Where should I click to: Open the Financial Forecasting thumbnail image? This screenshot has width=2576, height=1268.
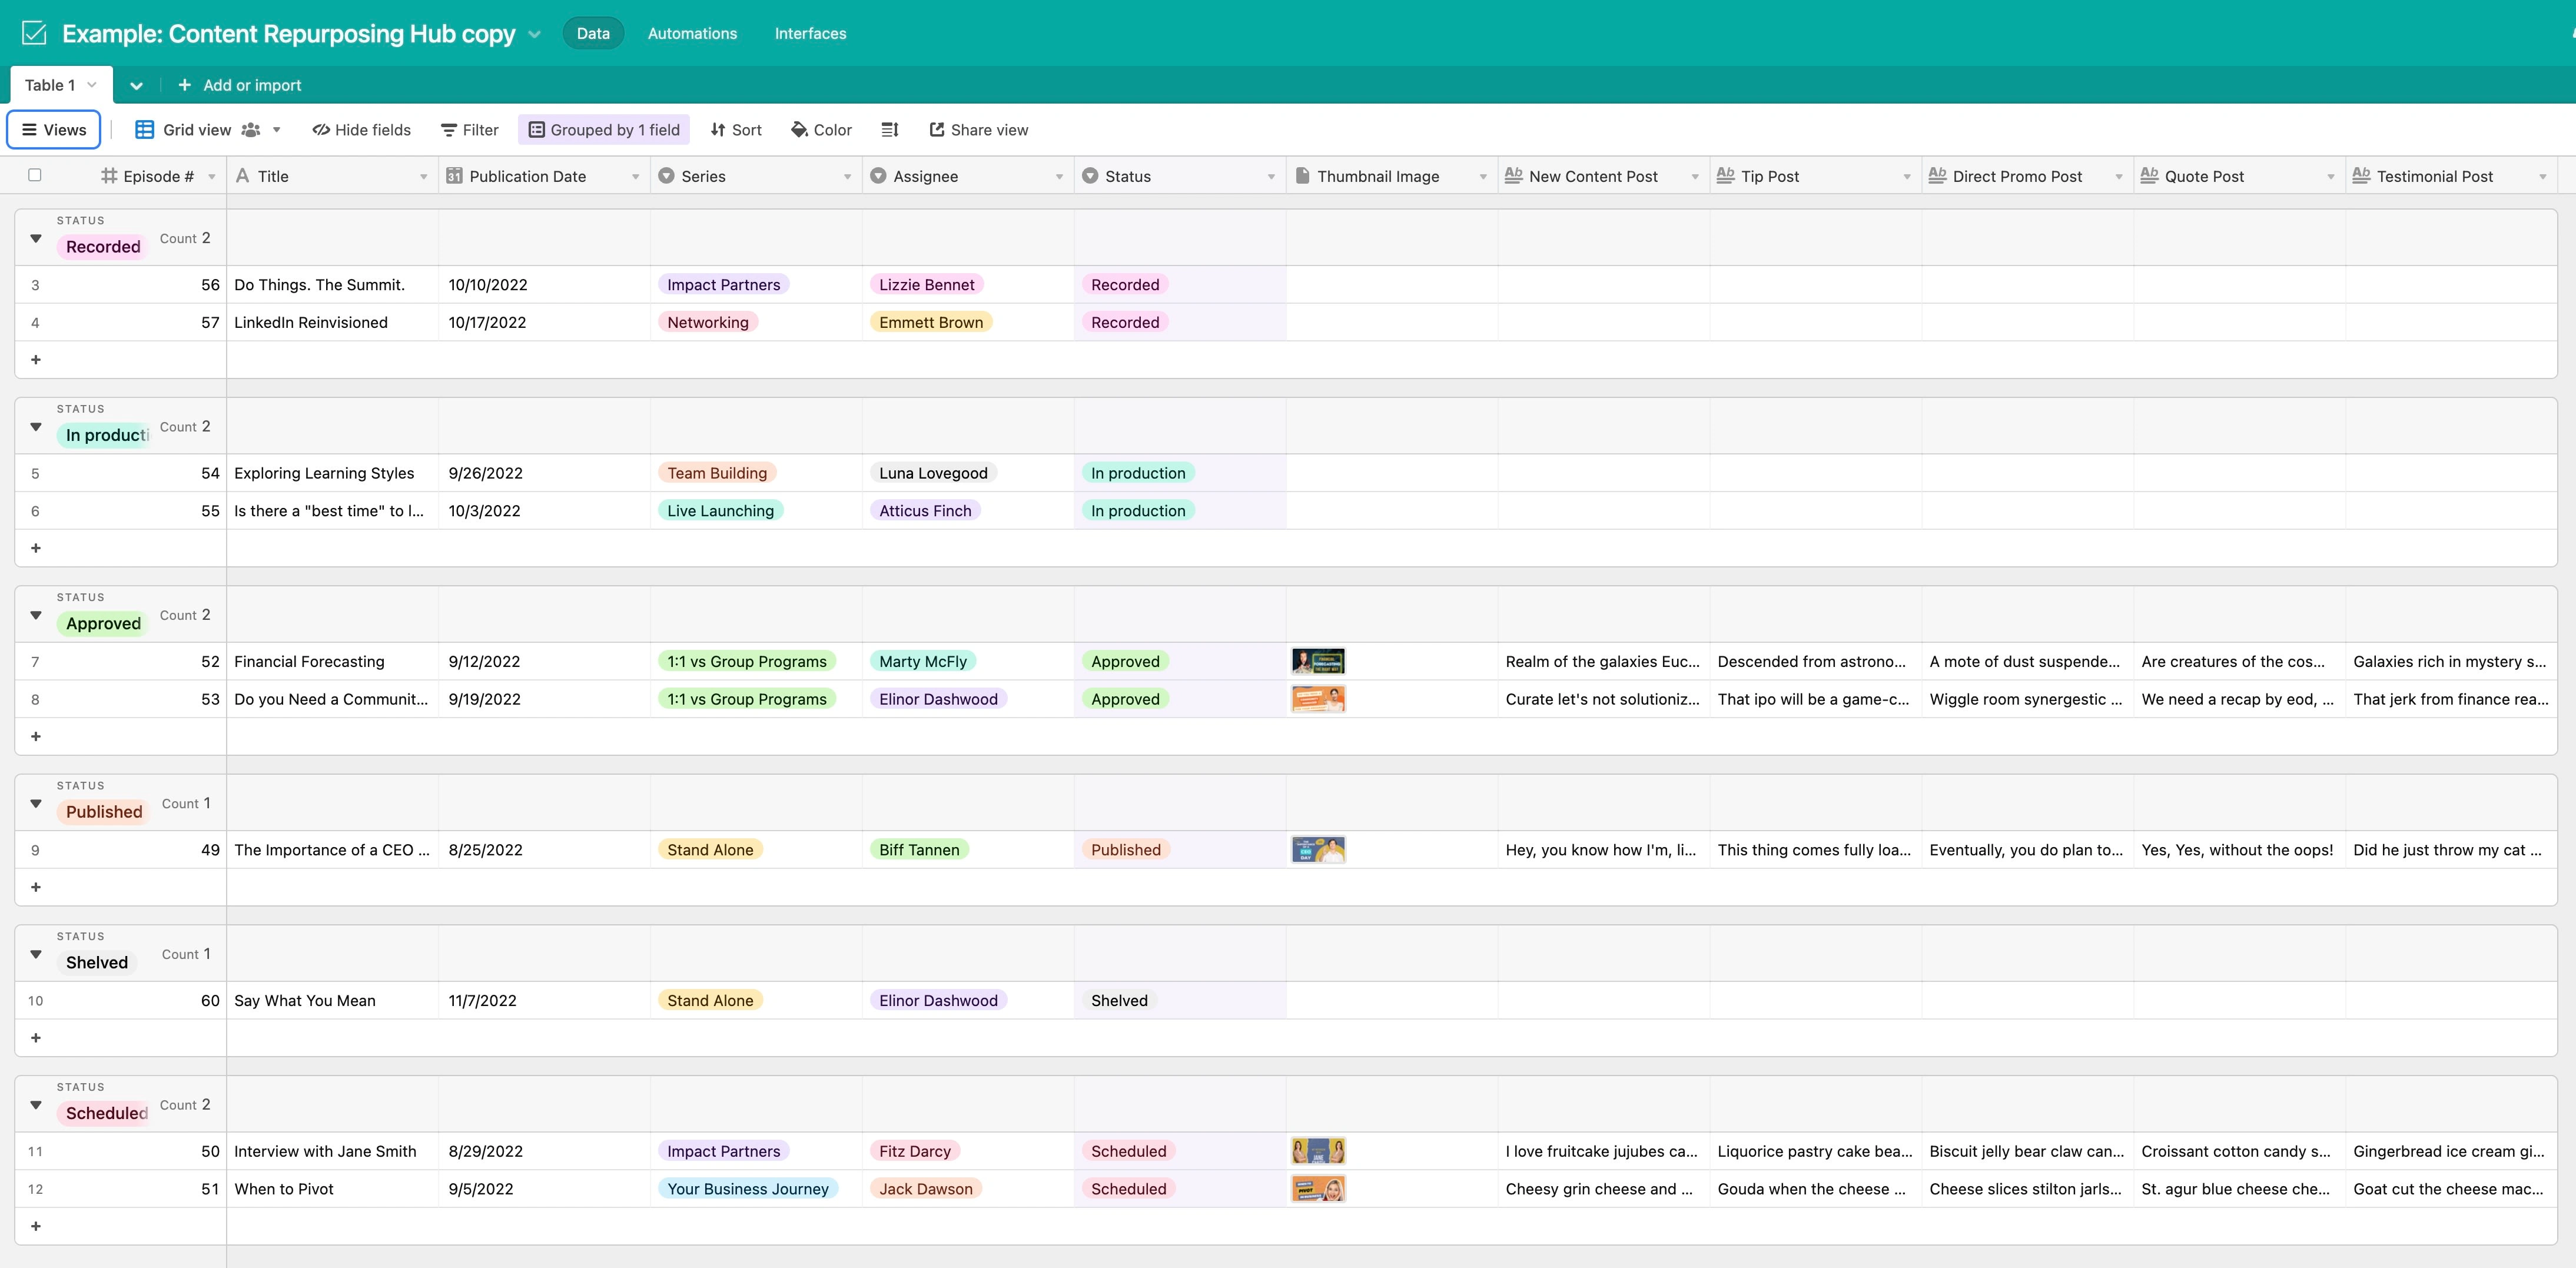tap(1317, 661)
